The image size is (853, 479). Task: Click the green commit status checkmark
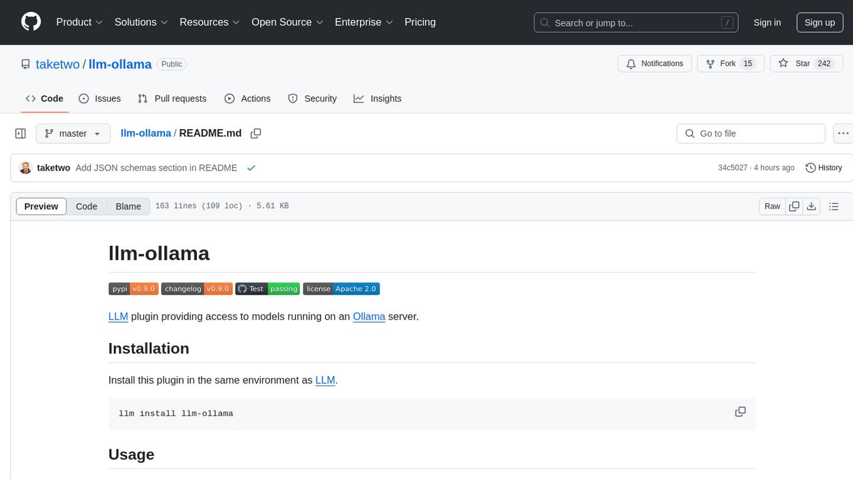[251, 168]
